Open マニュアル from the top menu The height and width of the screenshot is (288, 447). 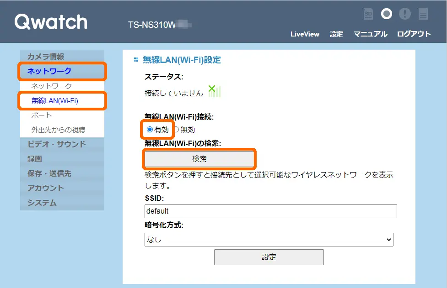(370, 34)
